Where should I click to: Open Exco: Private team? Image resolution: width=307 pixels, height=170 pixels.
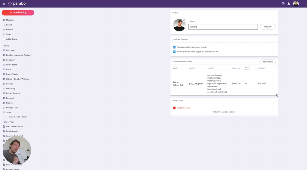pos(12,74)
